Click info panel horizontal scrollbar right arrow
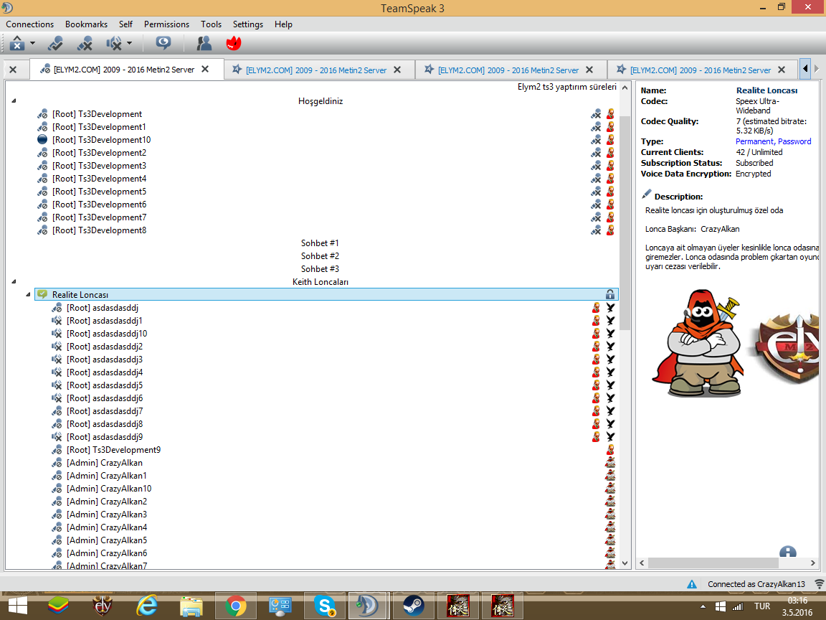Screen dimensions: 826x620 [x=813, y=563]
